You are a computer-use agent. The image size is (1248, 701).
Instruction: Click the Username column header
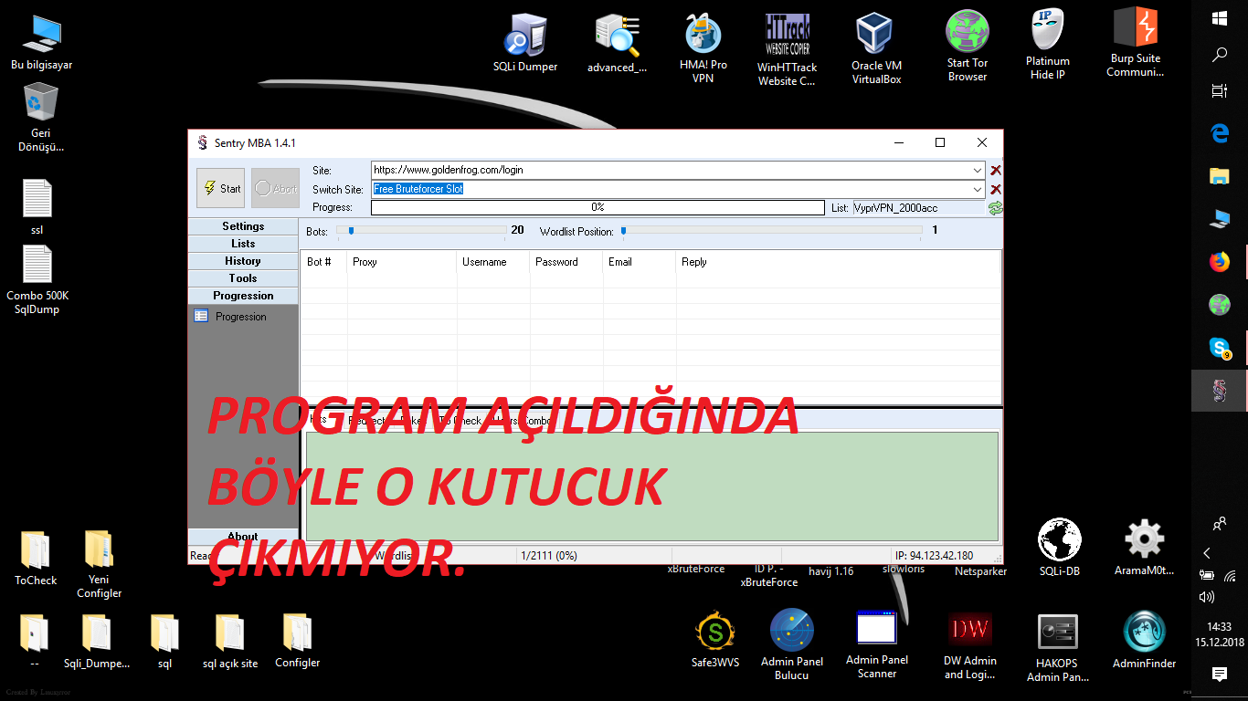pyautogui.click(x=493, y=262)
